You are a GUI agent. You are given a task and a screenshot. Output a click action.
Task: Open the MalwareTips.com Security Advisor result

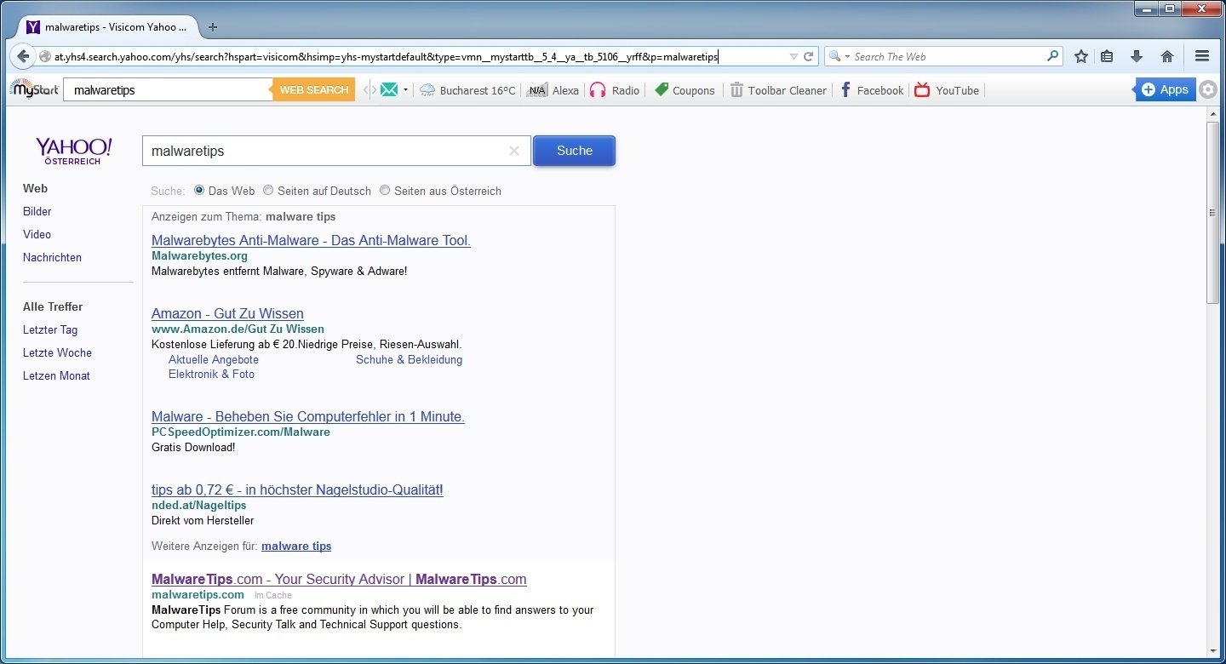click(x=339, y=579)
